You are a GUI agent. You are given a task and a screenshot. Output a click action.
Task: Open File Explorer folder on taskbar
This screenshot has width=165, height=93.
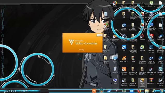[x=146, y=91]
